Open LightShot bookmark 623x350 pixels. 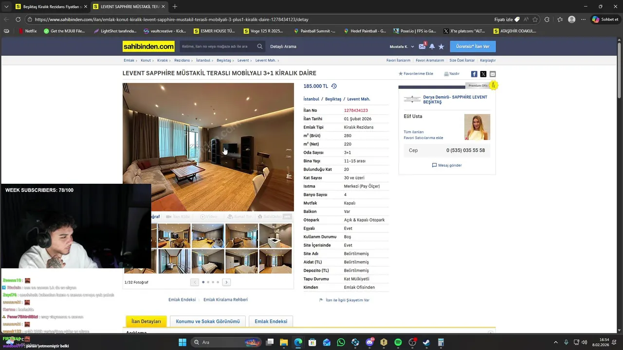tap(114, 31)
